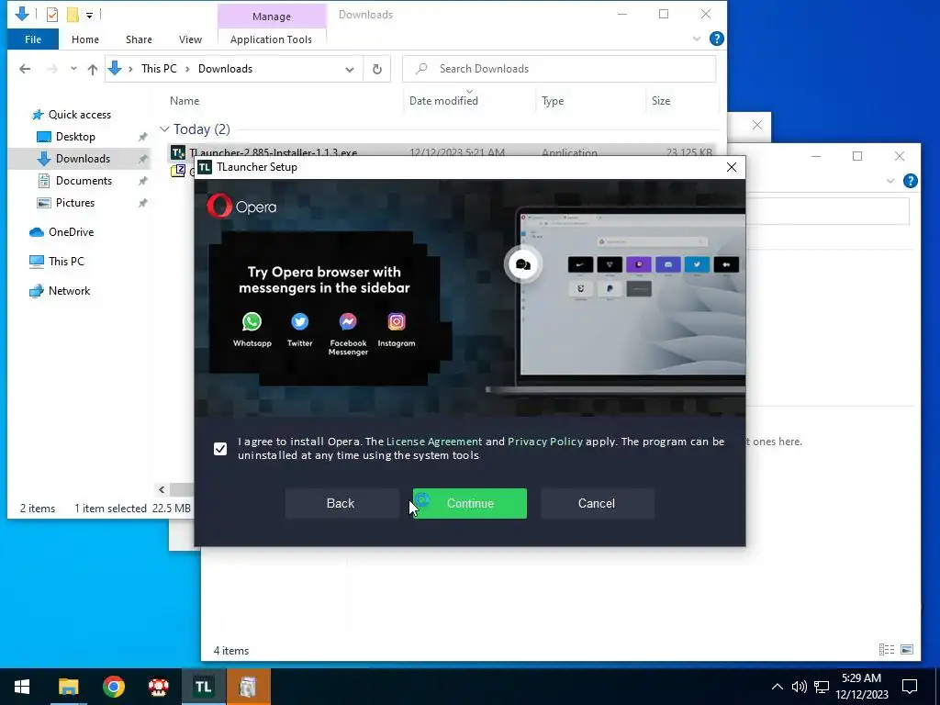Click the TL TLauncher taskbar button
Image resolution: width=940 pixels, height=705 pixels.
pyautogui.click(x=204, y=687)
